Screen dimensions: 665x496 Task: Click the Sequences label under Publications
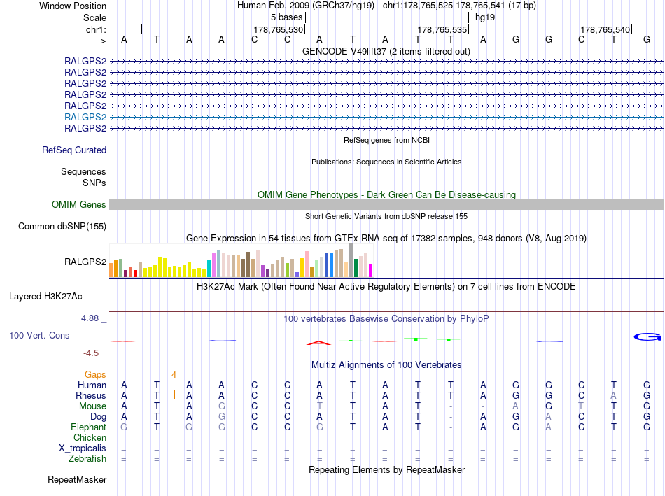coord(83,171)
